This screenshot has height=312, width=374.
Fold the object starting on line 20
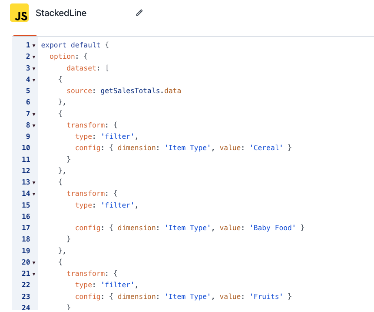tap(34, 262)
